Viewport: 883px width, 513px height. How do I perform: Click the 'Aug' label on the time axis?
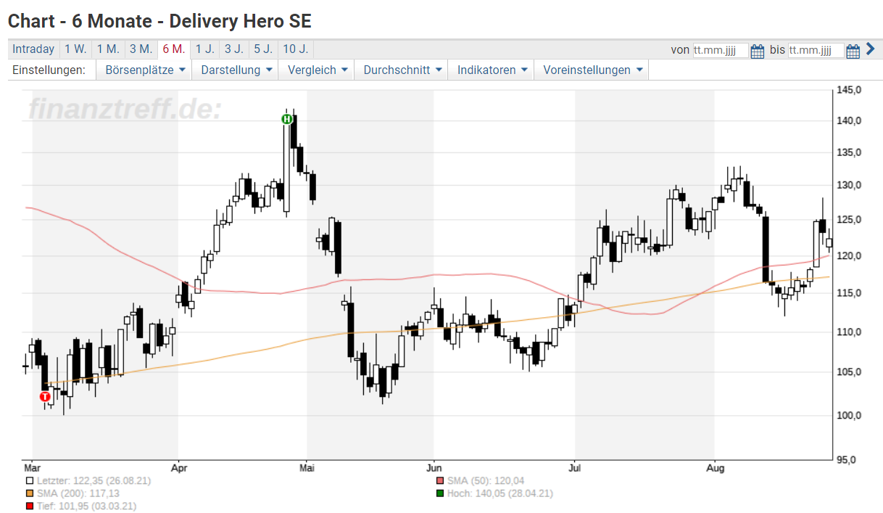pyautogui.click(x=715, y=469)
